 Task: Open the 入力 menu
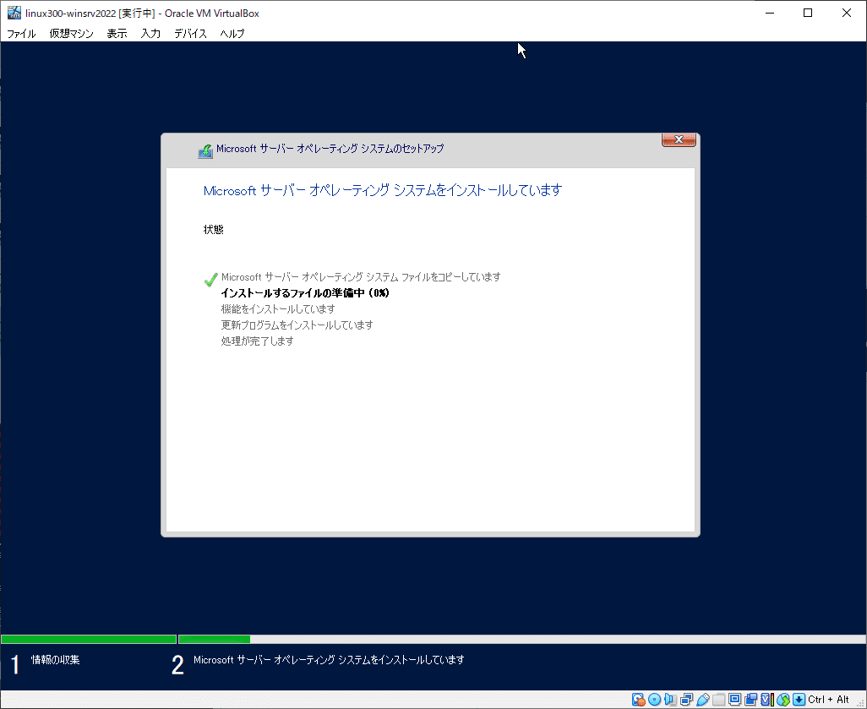[x=150, y=33]
